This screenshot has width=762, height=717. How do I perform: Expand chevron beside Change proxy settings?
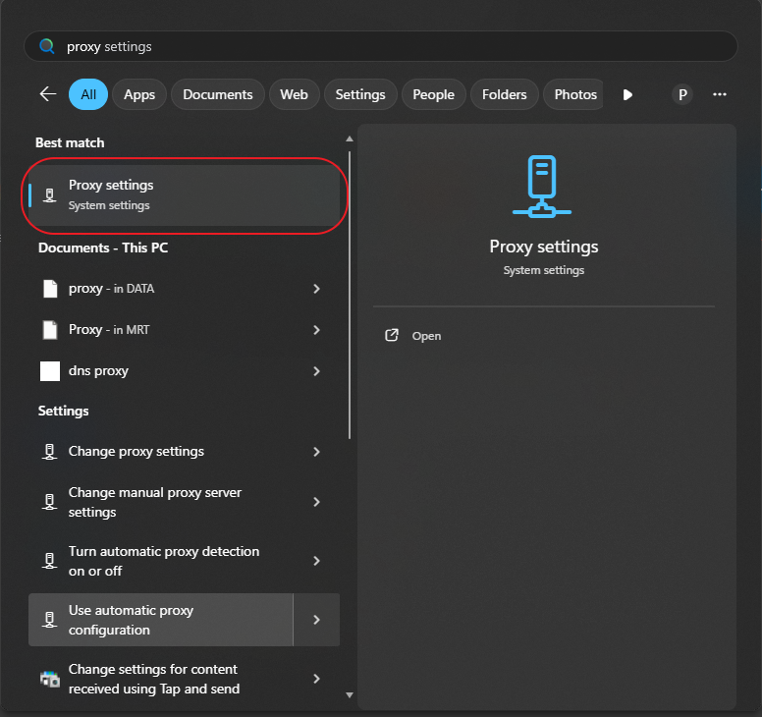316,452
